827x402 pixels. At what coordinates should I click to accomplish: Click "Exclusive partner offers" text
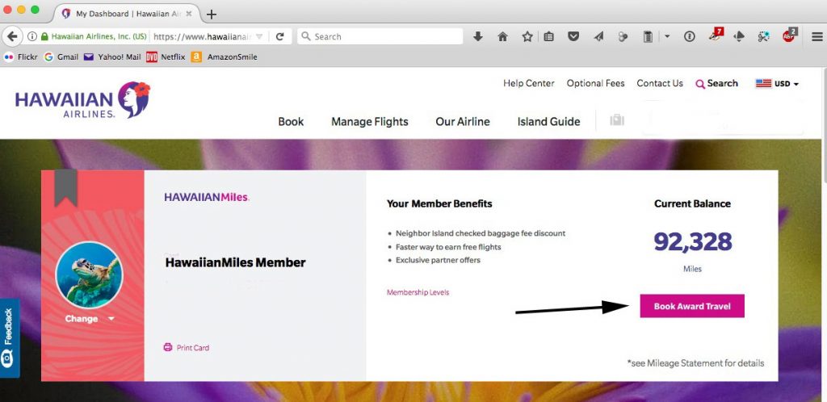tap(438, 260)
